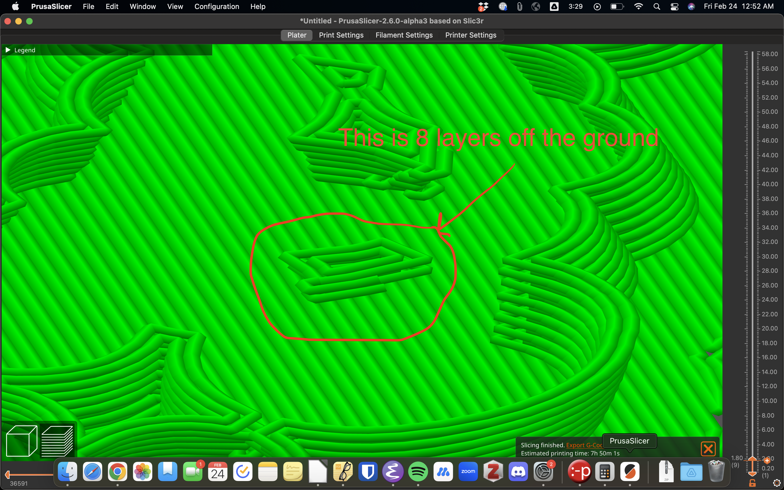Click the Export G-Code link
This screenshot has width=784, height=490.
click(x=584, y=445)
